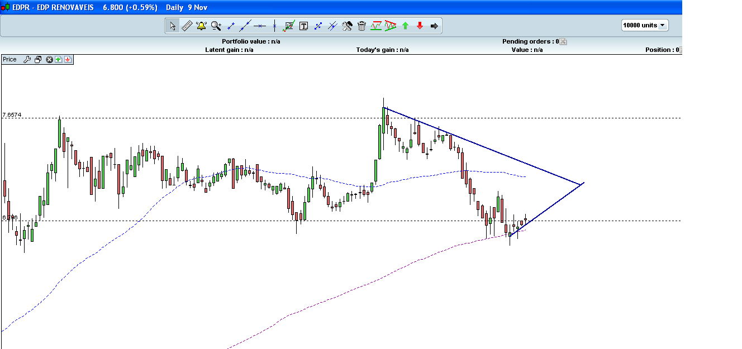Click the Value : n/a text

click(x=527, y=50)
